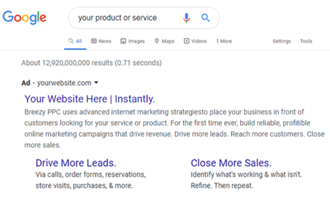Click the Google logo

click(25, 17)
